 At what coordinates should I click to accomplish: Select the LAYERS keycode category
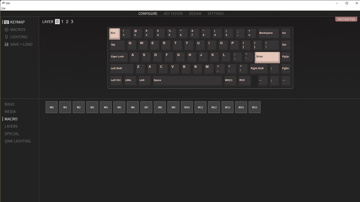tap(11, 126)
